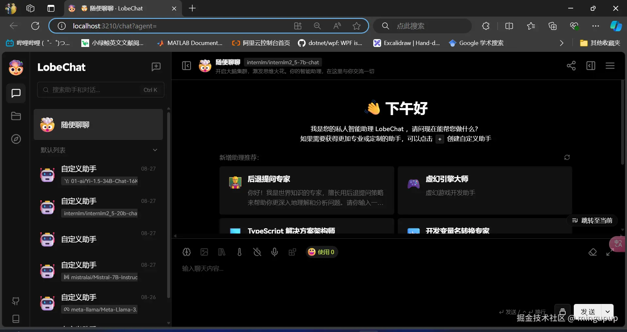
Task: Open the hamburger settings menu in chat header
Action: pos(610,66)
